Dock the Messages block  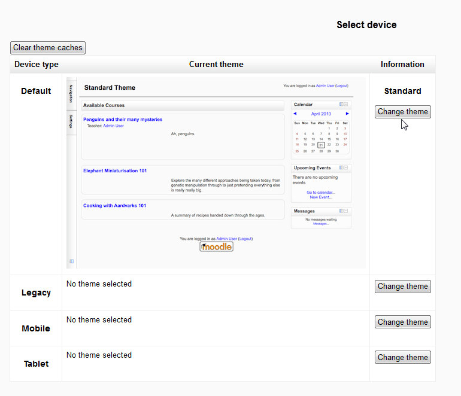(x=341, y=211)
